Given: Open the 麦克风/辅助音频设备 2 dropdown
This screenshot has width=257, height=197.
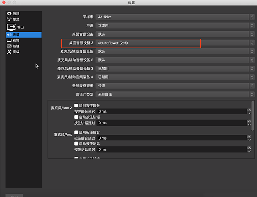Looking at the screenshot, I should coord(175,60).
